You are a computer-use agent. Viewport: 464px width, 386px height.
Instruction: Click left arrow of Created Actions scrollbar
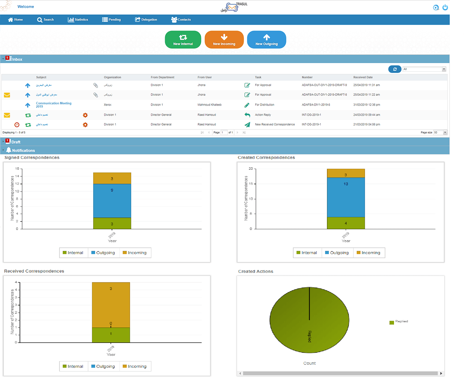pyautogui.click(x=240, y=373)
